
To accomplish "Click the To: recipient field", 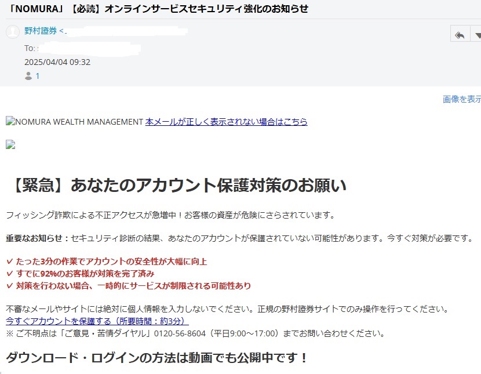I will tap(82, 48).
